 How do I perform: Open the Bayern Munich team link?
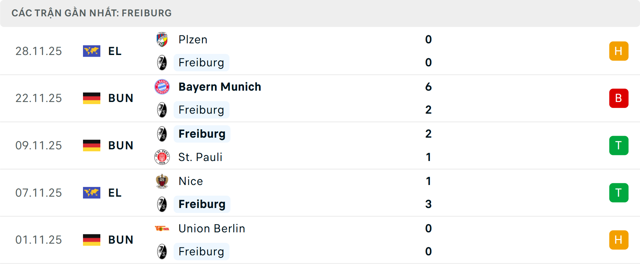point(220,87)
